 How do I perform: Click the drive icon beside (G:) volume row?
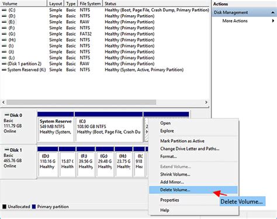(4, 34)
